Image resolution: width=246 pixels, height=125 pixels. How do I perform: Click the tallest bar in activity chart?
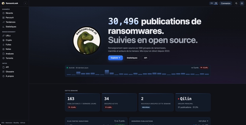[x=107, y=72]
